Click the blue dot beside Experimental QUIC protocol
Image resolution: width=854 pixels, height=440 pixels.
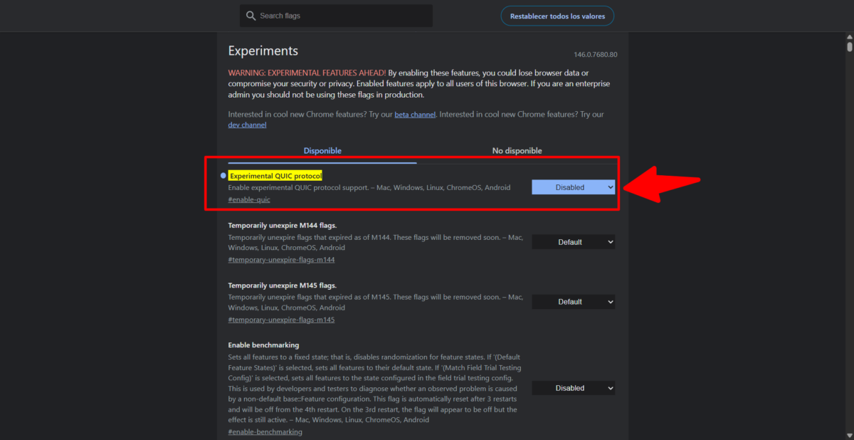[x=223, y=175]
